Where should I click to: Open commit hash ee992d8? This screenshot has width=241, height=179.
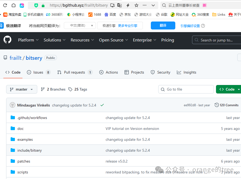point(190,105)
